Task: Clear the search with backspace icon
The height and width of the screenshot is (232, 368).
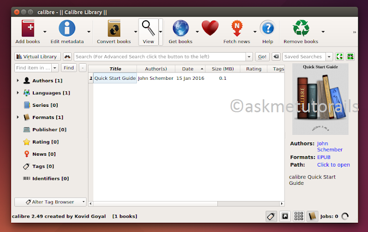Action: pyautogui.click(x=276, y=56)
